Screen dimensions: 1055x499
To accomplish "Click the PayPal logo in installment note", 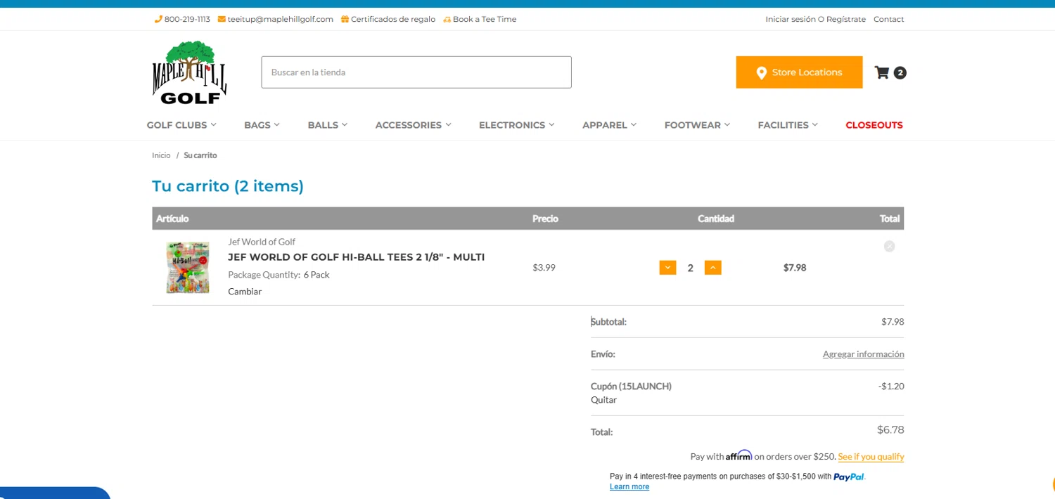I will point(849,477).
